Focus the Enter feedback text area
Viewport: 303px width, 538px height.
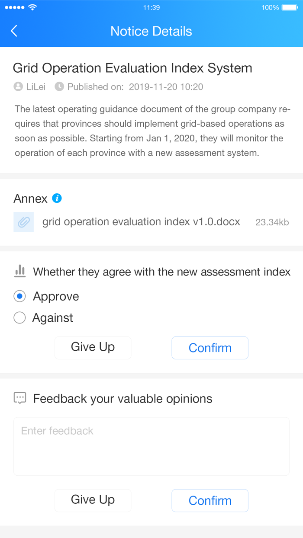(151, 446)
